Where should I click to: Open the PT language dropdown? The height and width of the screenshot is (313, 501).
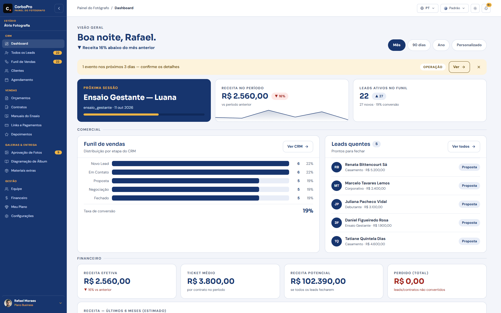click(427, 8)
